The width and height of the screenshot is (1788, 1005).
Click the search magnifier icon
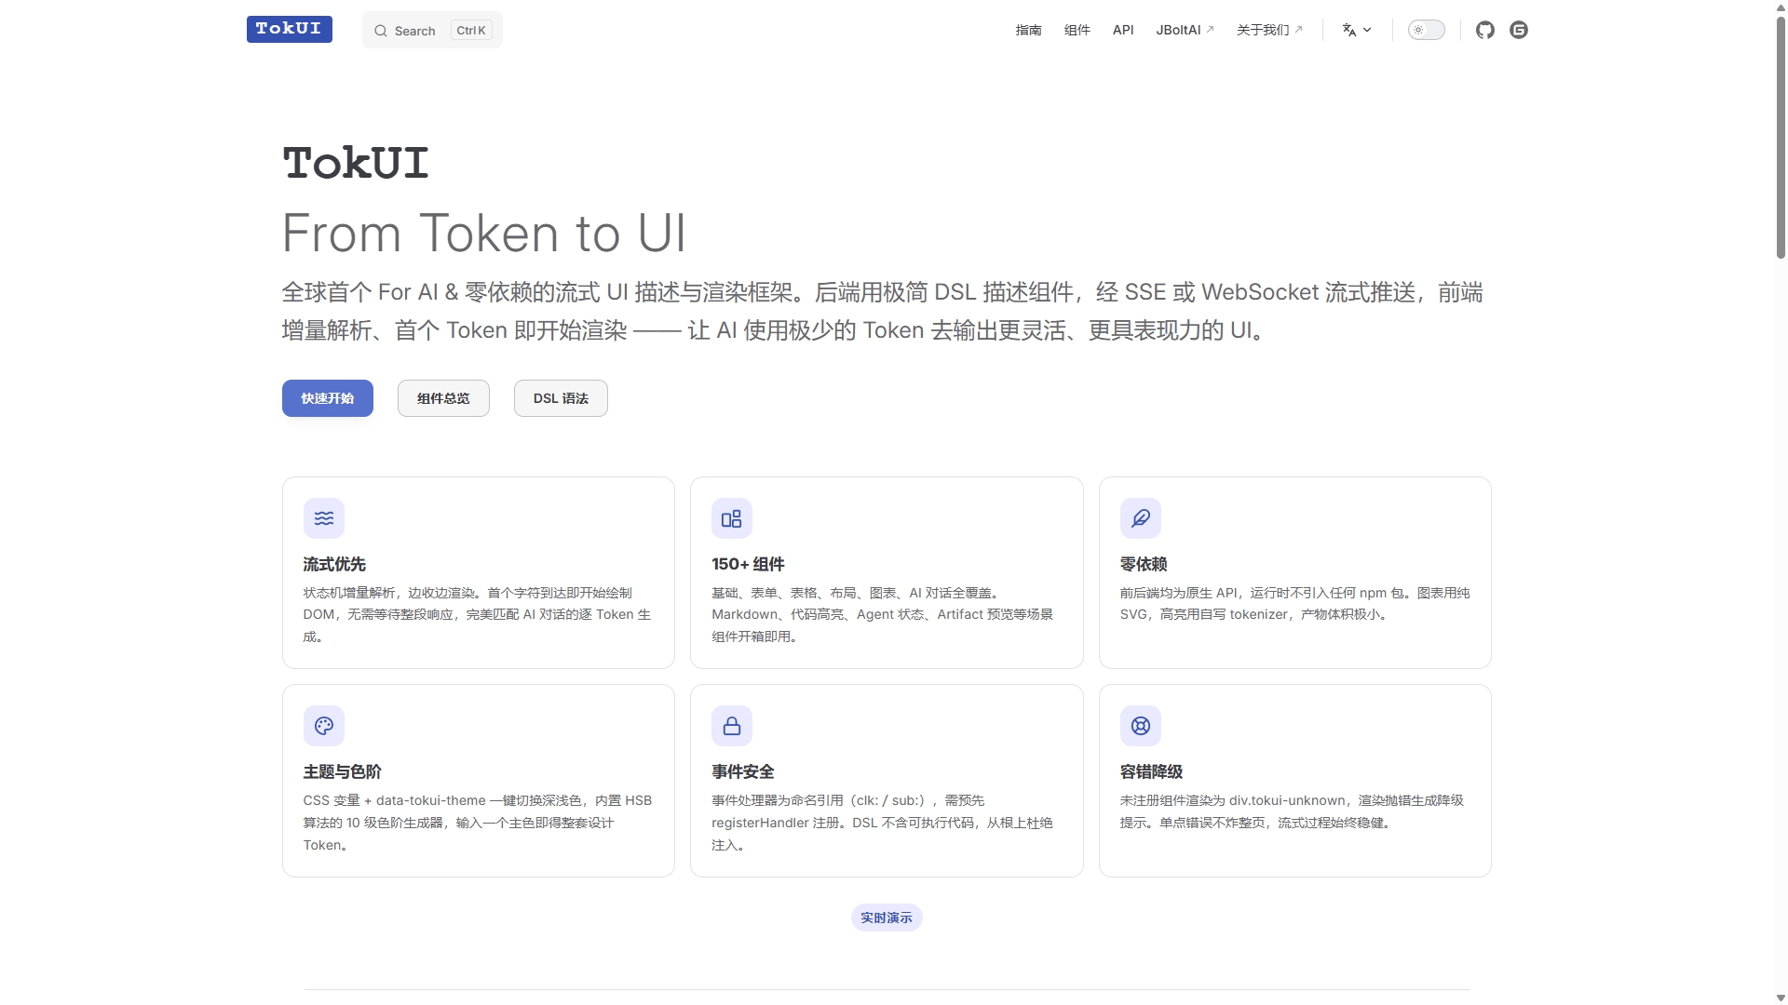tap(381, 31)
